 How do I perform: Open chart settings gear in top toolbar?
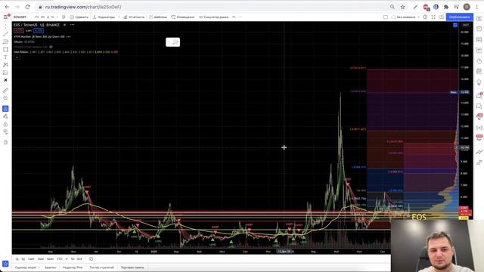tap(425, 17)
